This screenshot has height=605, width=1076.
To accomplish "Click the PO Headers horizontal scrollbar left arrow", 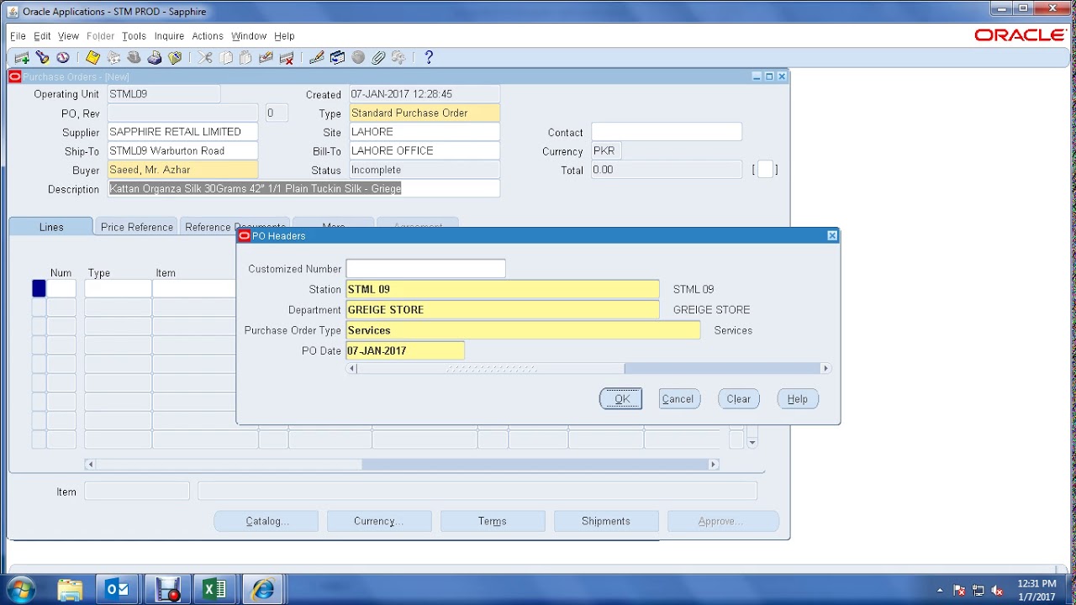I will [x=352, y=369].
